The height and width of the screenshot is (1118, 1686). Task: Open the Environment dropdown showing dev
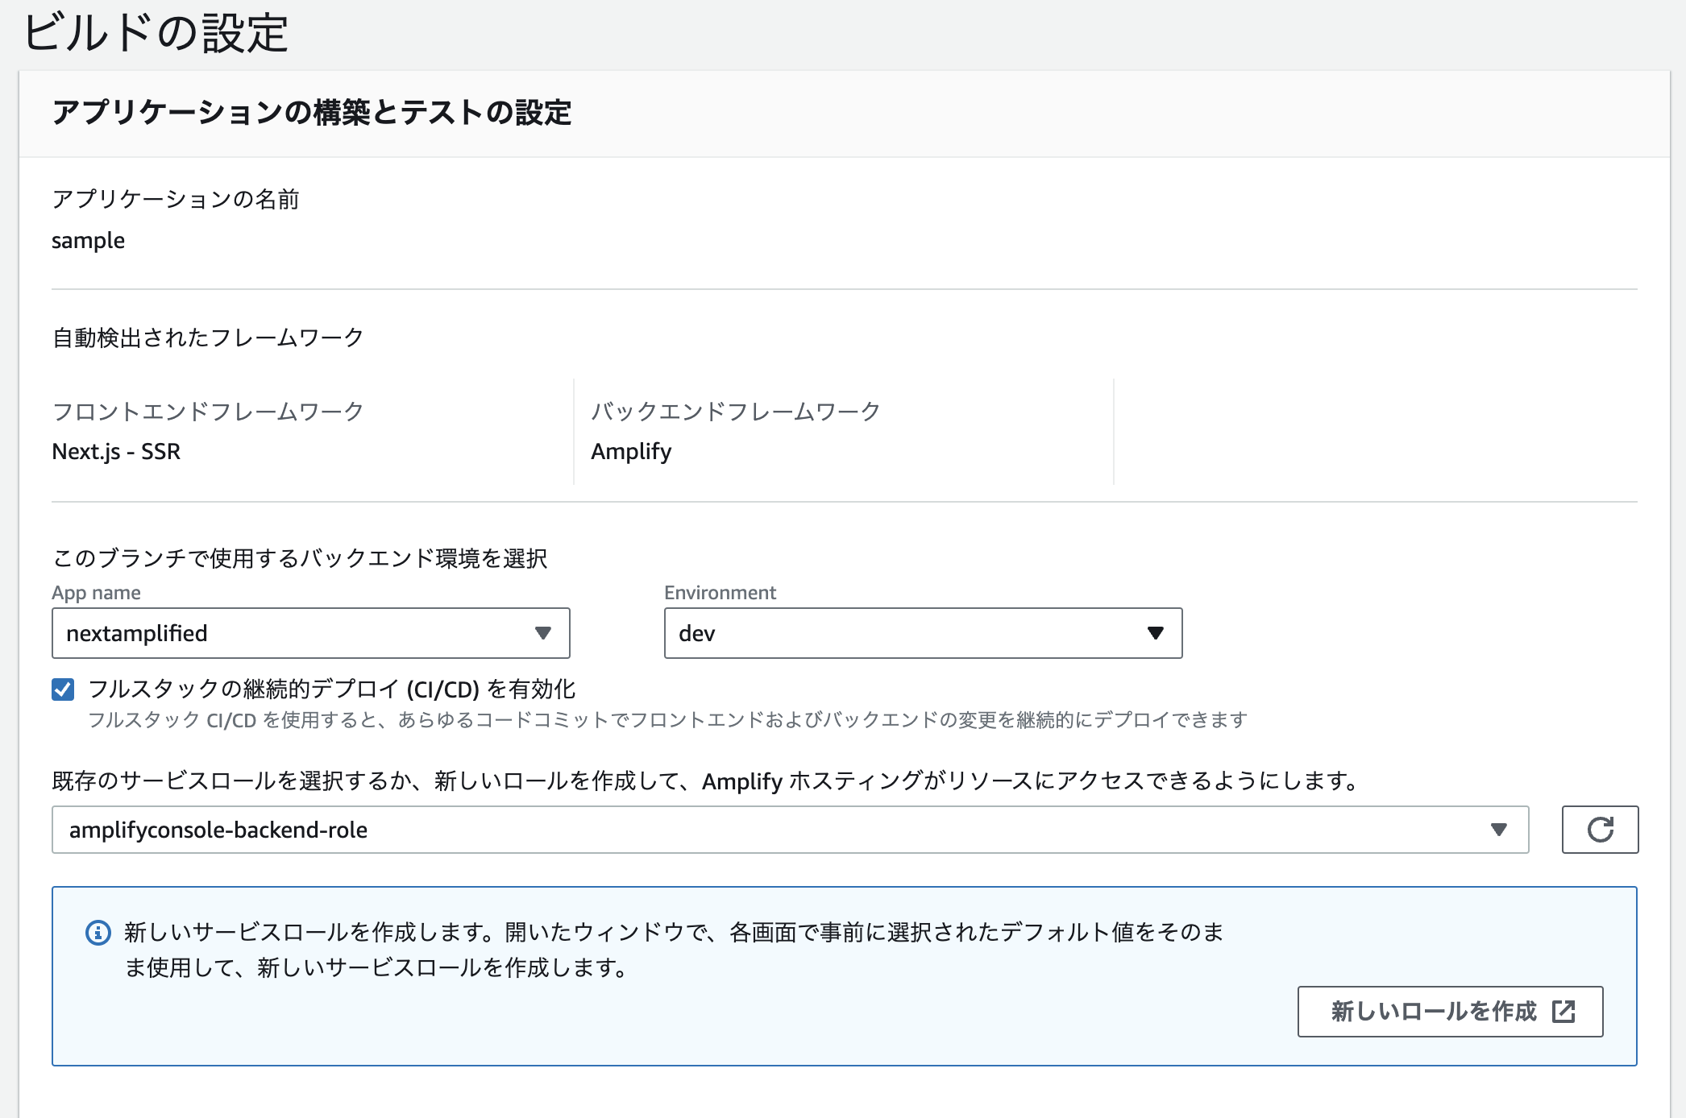[923, 633]
